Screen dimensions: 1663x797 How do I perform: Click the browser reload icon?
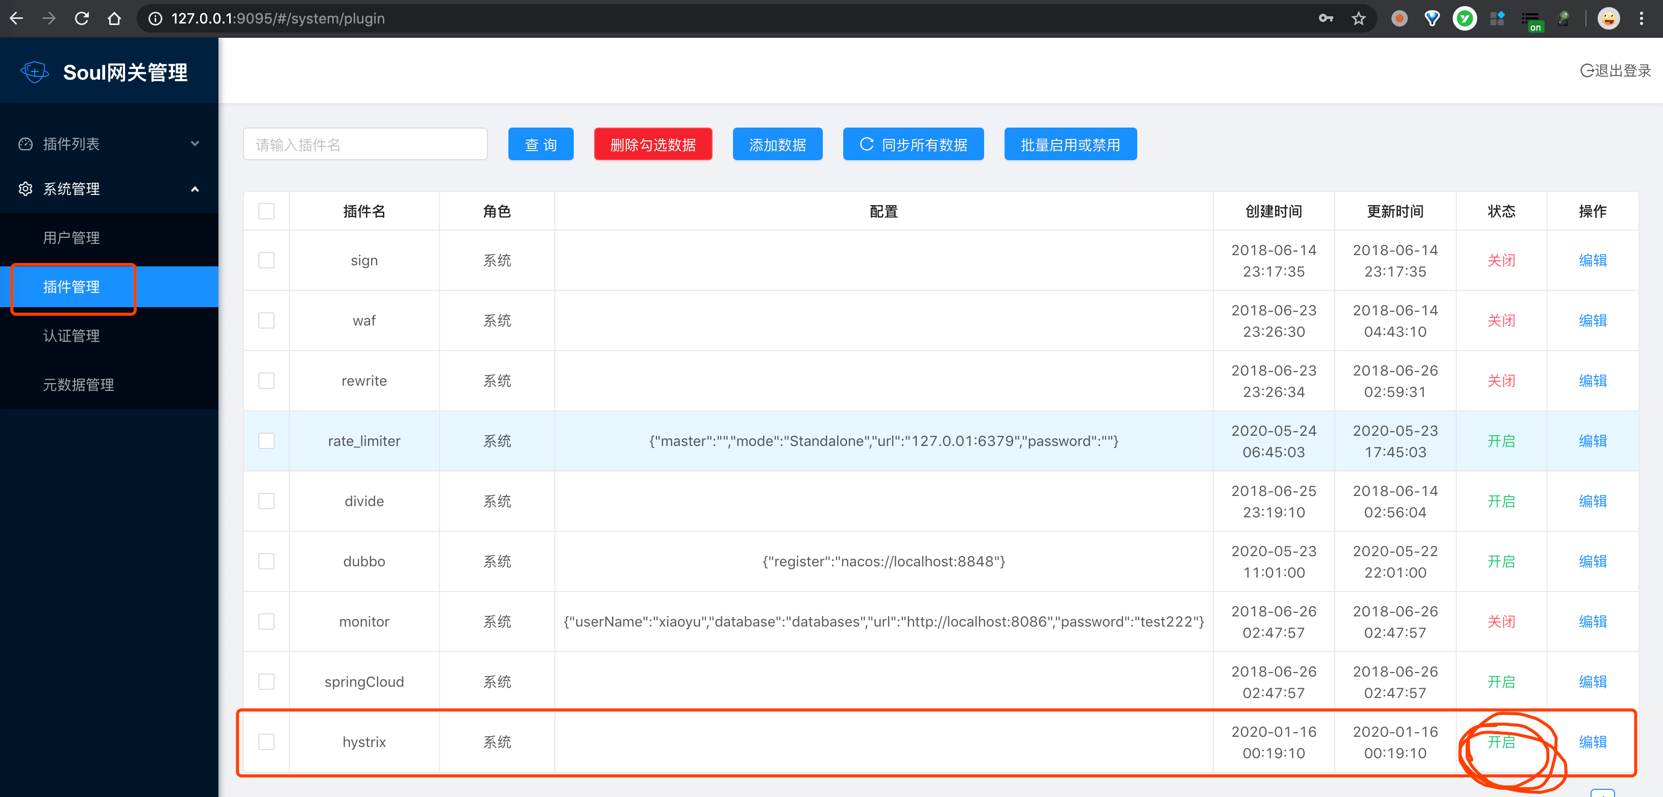point(81,18)
